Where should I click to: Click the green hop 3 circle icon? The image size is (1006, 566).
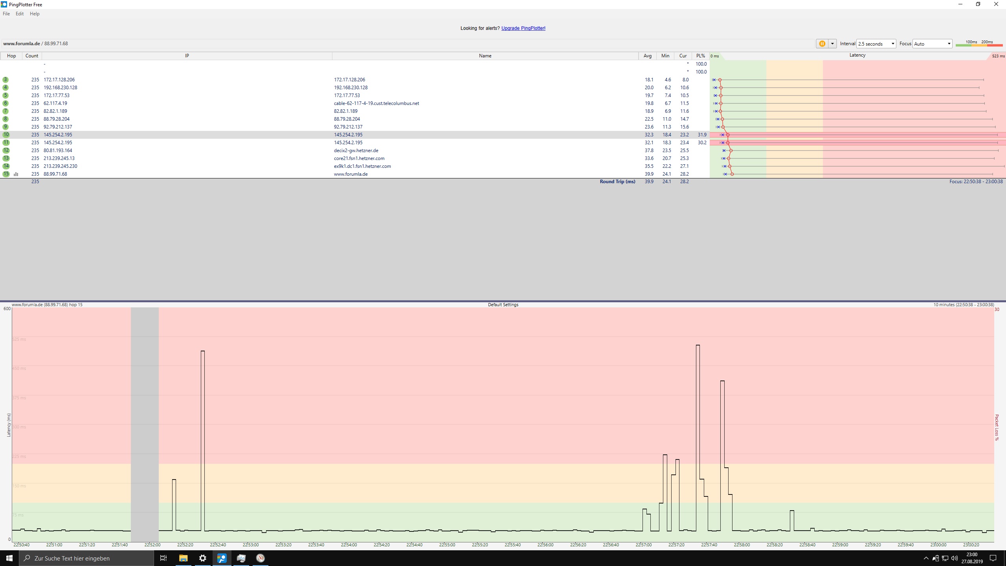click(x=6, y=80)
